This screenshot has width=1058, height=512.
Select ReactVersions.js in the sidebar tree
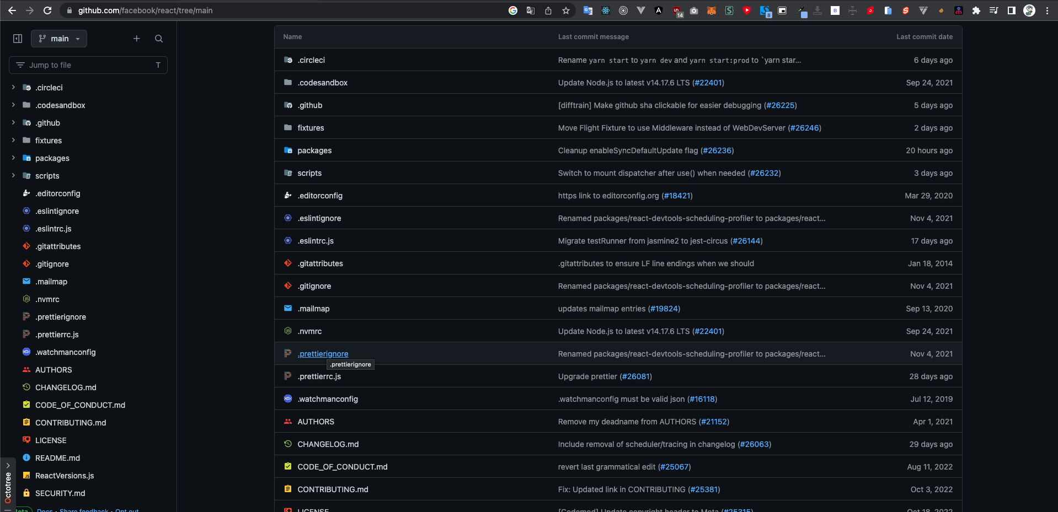coord(65,476)
